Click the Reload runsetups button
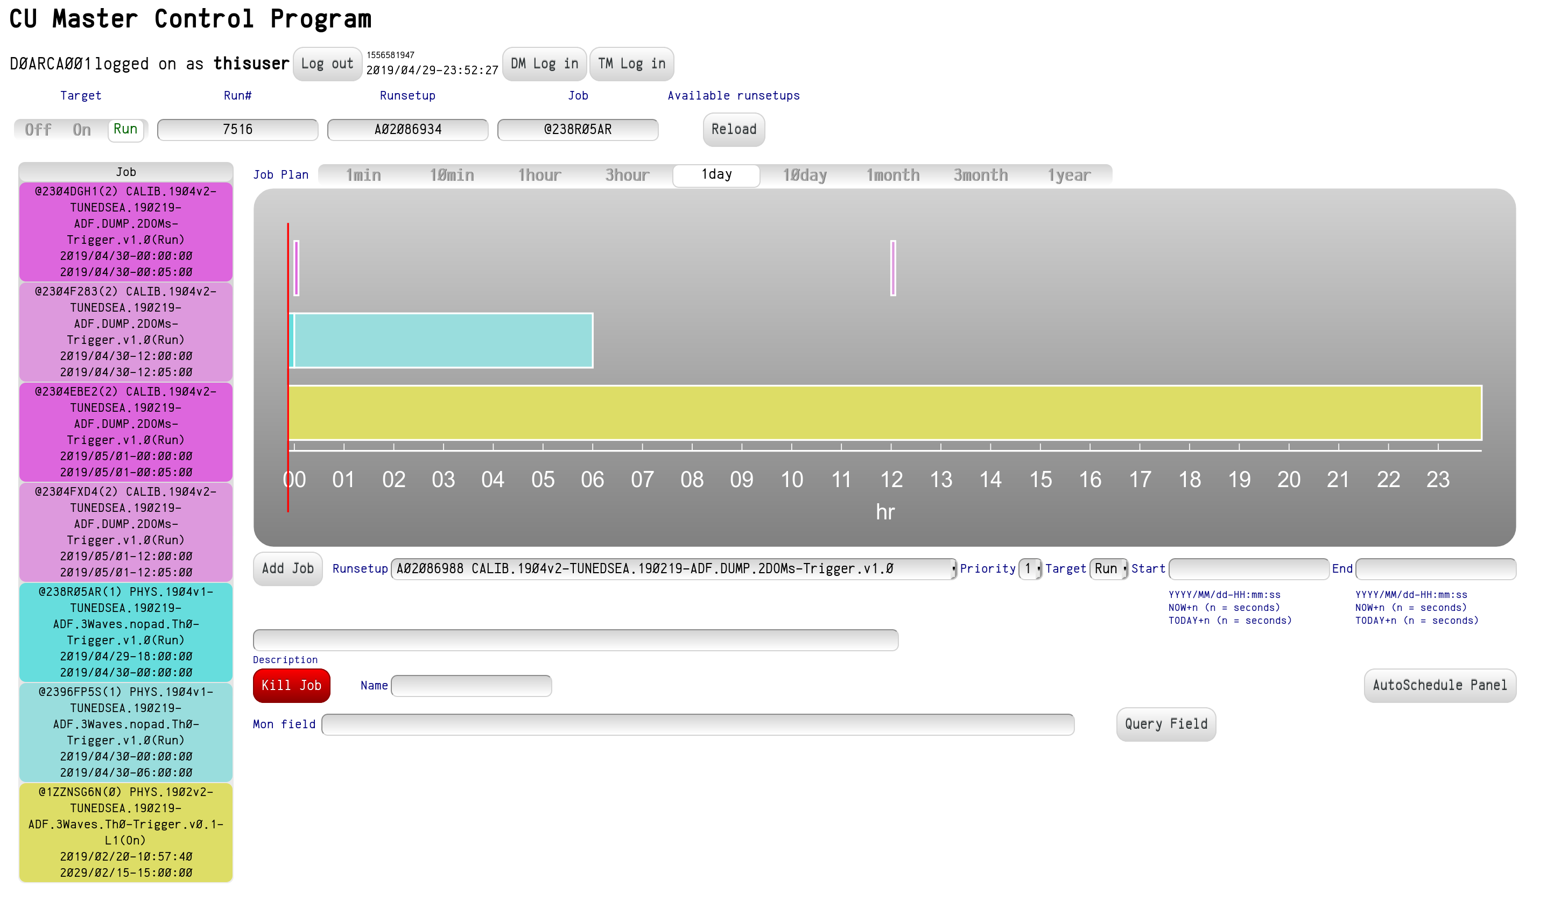 [x=734, y=130]
